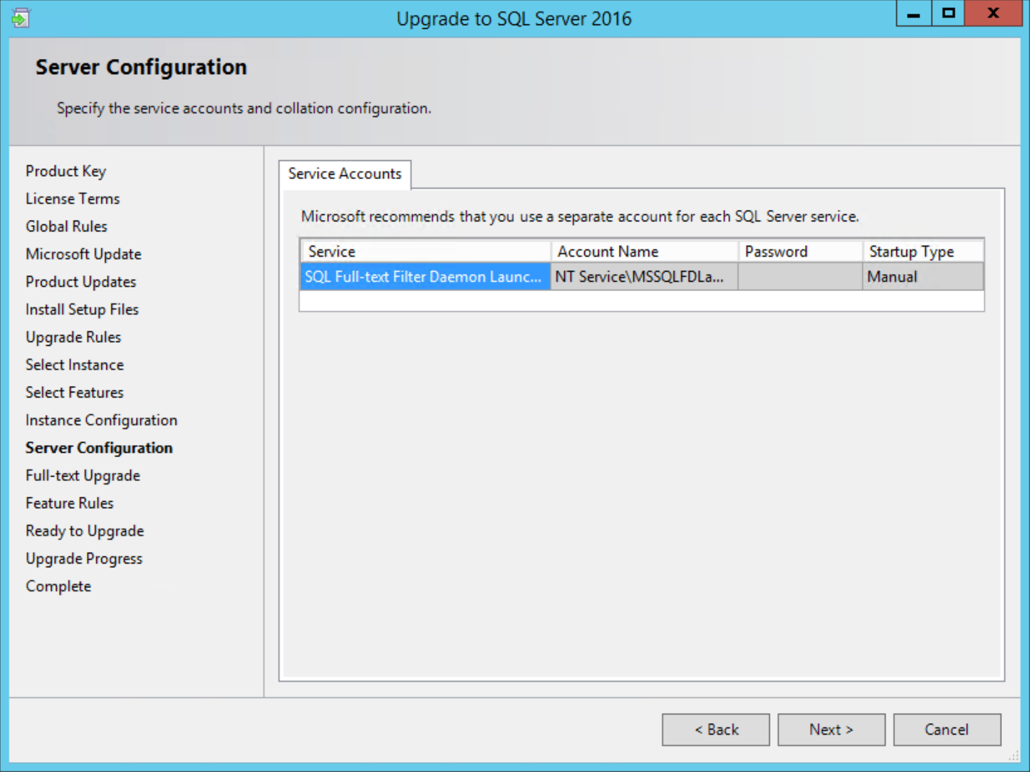Image resolution: width=1030 pixels, height=772 pixels.
Task: Maximize the Upgrade to SQL Server window
Action: tap(949, 14)
